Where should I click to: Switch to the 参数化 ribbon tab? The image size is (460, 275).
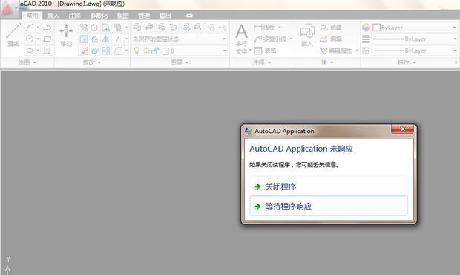click(x=99, y=16)
